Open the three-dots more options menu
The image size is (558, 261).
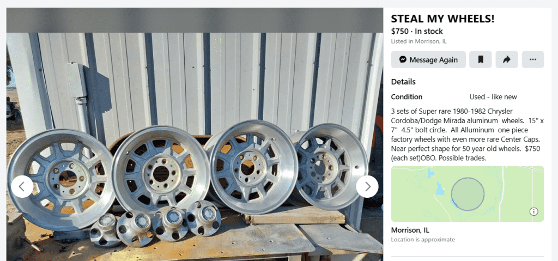pyautogui.click(x=533, y=59)
